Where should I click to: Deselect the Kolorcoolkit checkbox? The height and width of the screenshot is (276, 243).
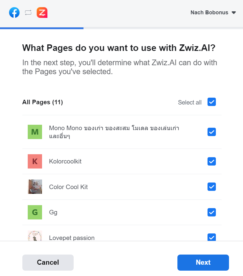[x=212, y=161]
